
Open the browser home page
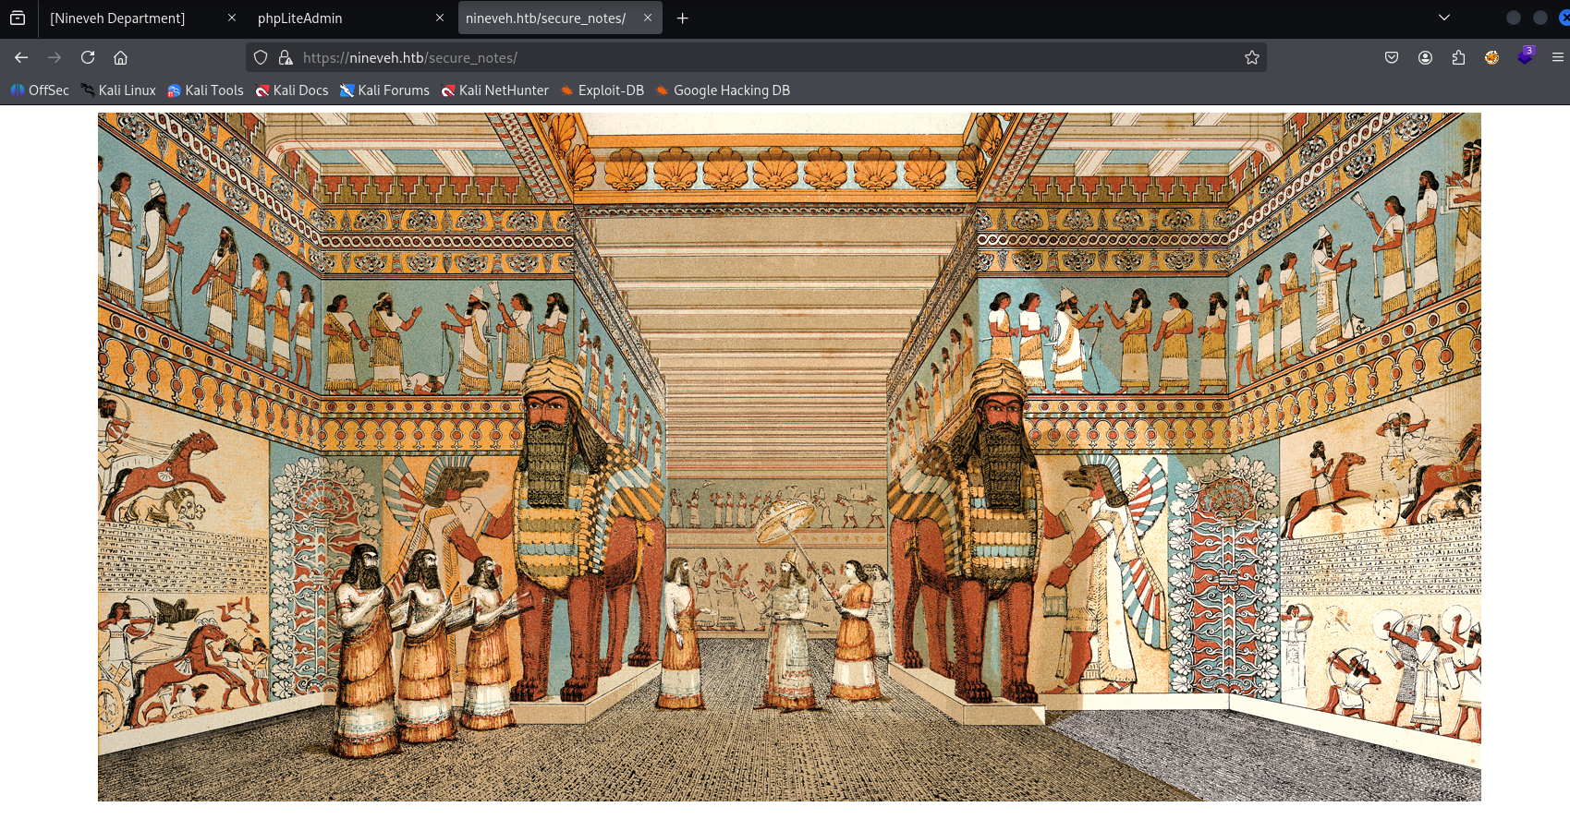click(120, 57)
